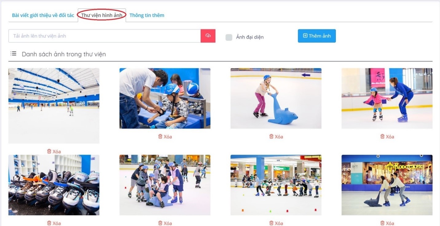The height and width of the screenshot is (226, 440).
Task: Open the empty ice rink thumbnail
Action: tap(54, 106)
